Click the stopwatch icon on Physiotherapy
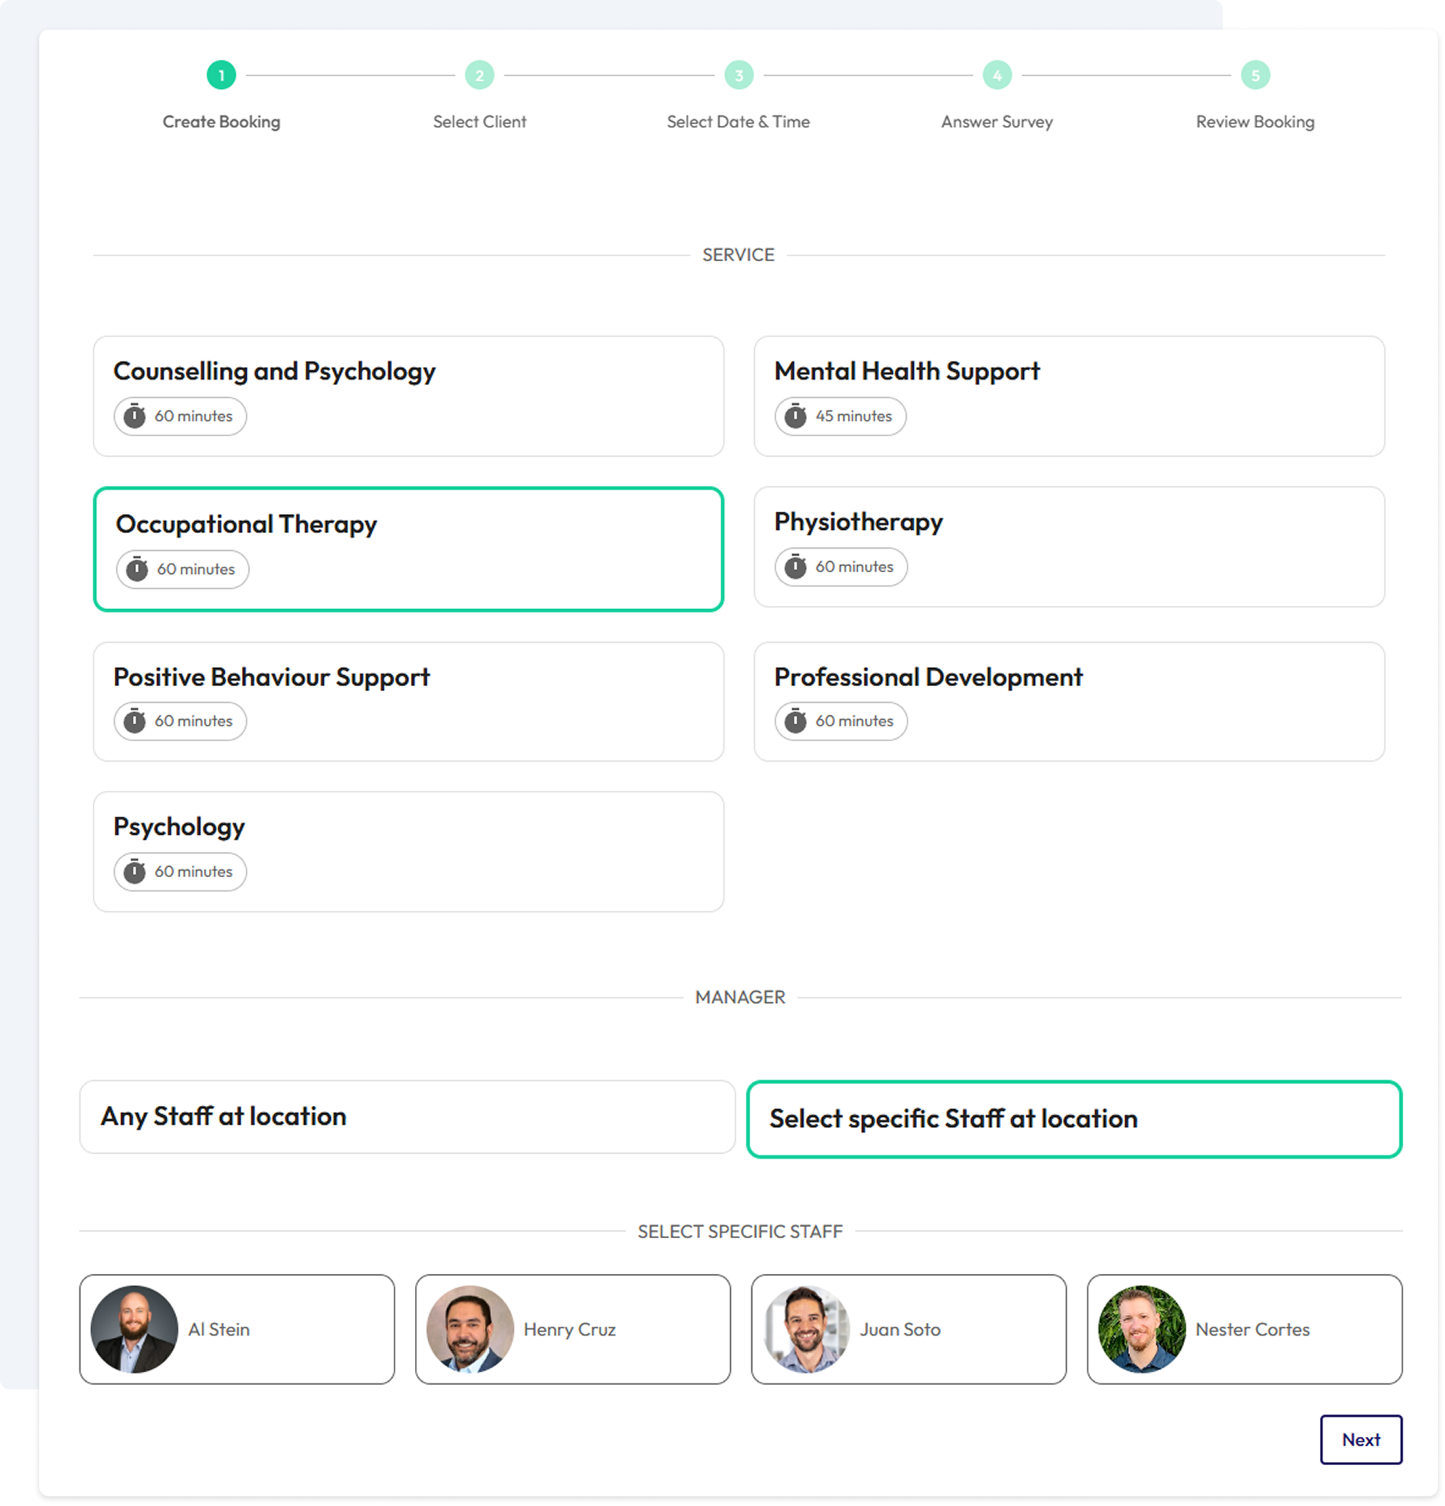The width and height of the screenshot is (1445, 1506). [x=795, y=566]
